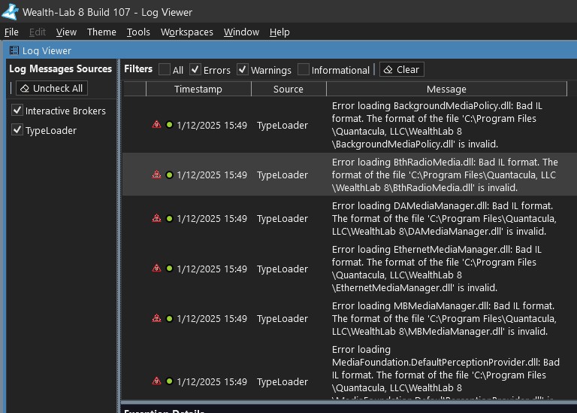The width and height of the screenshot is (577, 413).
Task: Click the Log Viewer panel icon
Action: [14, 50]
